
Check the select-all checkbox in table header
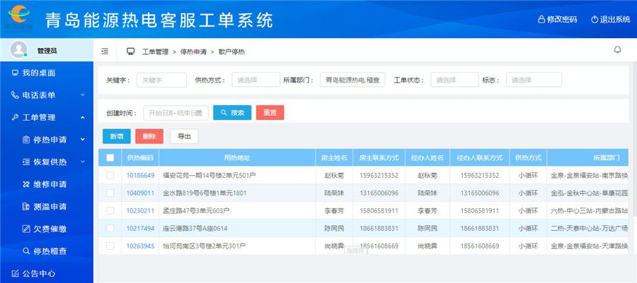[x=110, y=157]
